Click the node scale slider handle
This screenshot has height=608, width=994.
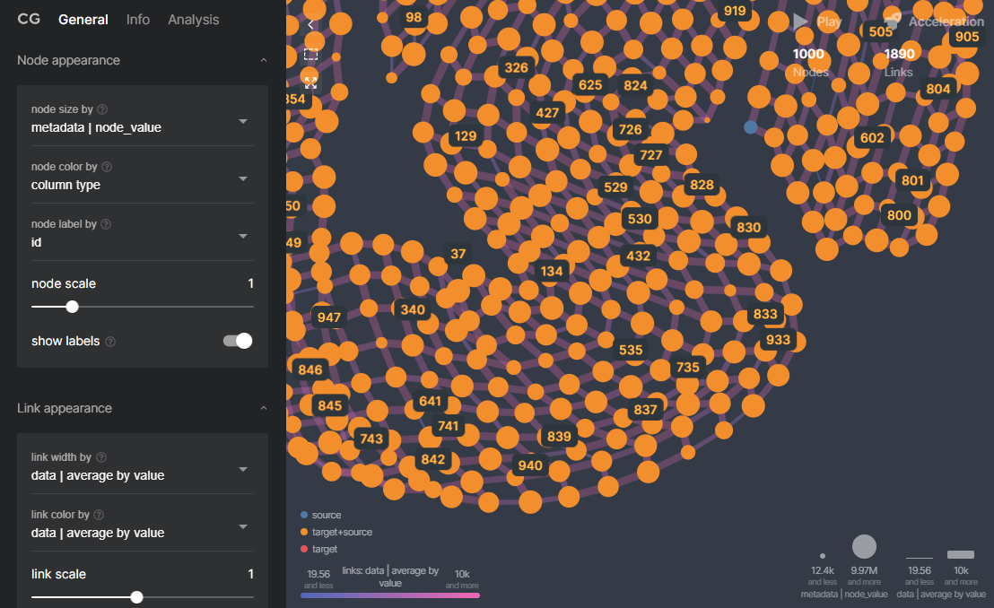(73, 307)
